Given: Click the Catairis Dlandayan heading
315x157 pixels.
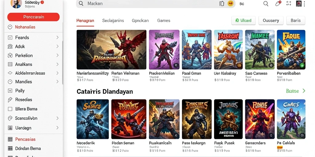Looking at the screenshot, I should [x=105, y=91].
